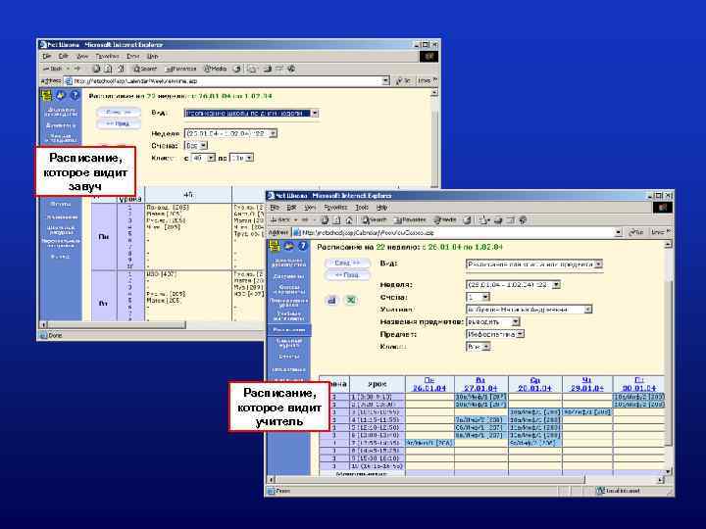
Task: Click Back button in front window toolbar
Action: [x=280, y=220]
